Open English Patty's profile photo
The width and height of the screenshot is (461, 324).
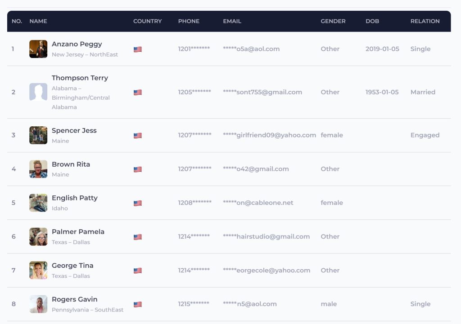click(38, 203)
